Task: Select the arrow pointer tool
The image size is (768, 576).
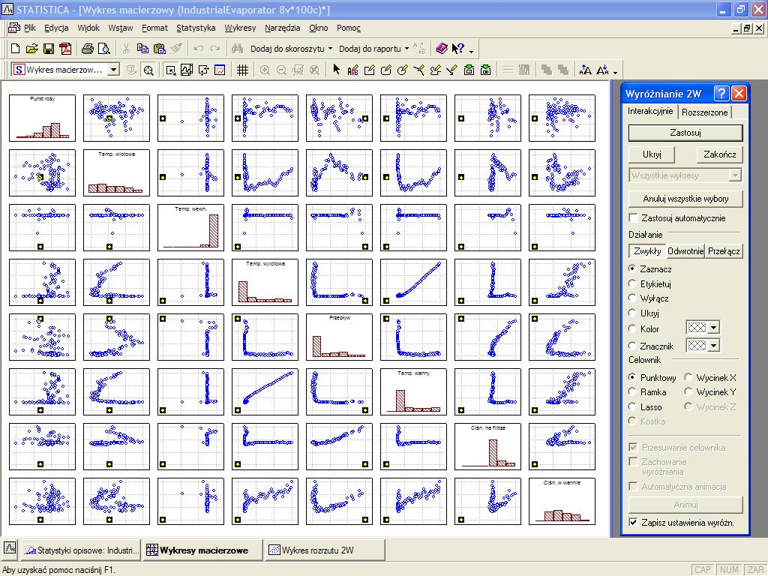Action: pyautogui.click(x=336, y=70)
